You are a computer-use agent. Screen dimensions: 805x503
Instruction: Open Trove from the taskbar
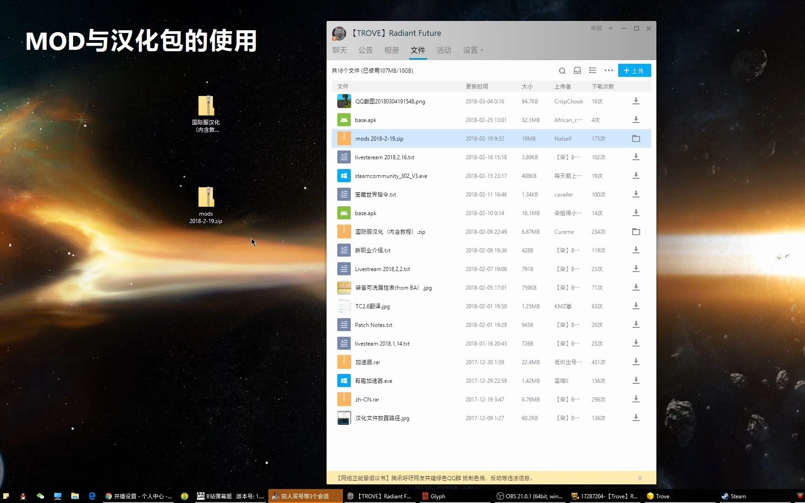point(658,496)
